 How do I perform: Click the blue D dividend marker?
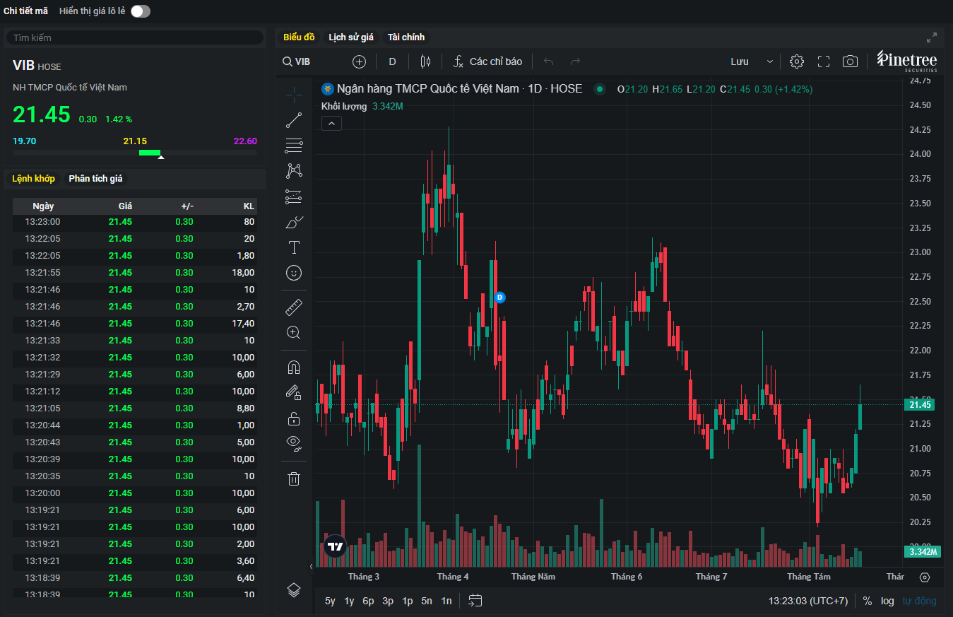tap(499, 298)
